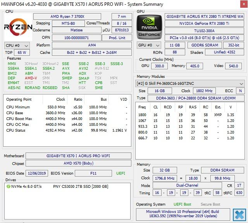The image size is (248, 223).
Task: Click the AMD X570 (Bixby) chipset field
Action: [x=78, y=163]
